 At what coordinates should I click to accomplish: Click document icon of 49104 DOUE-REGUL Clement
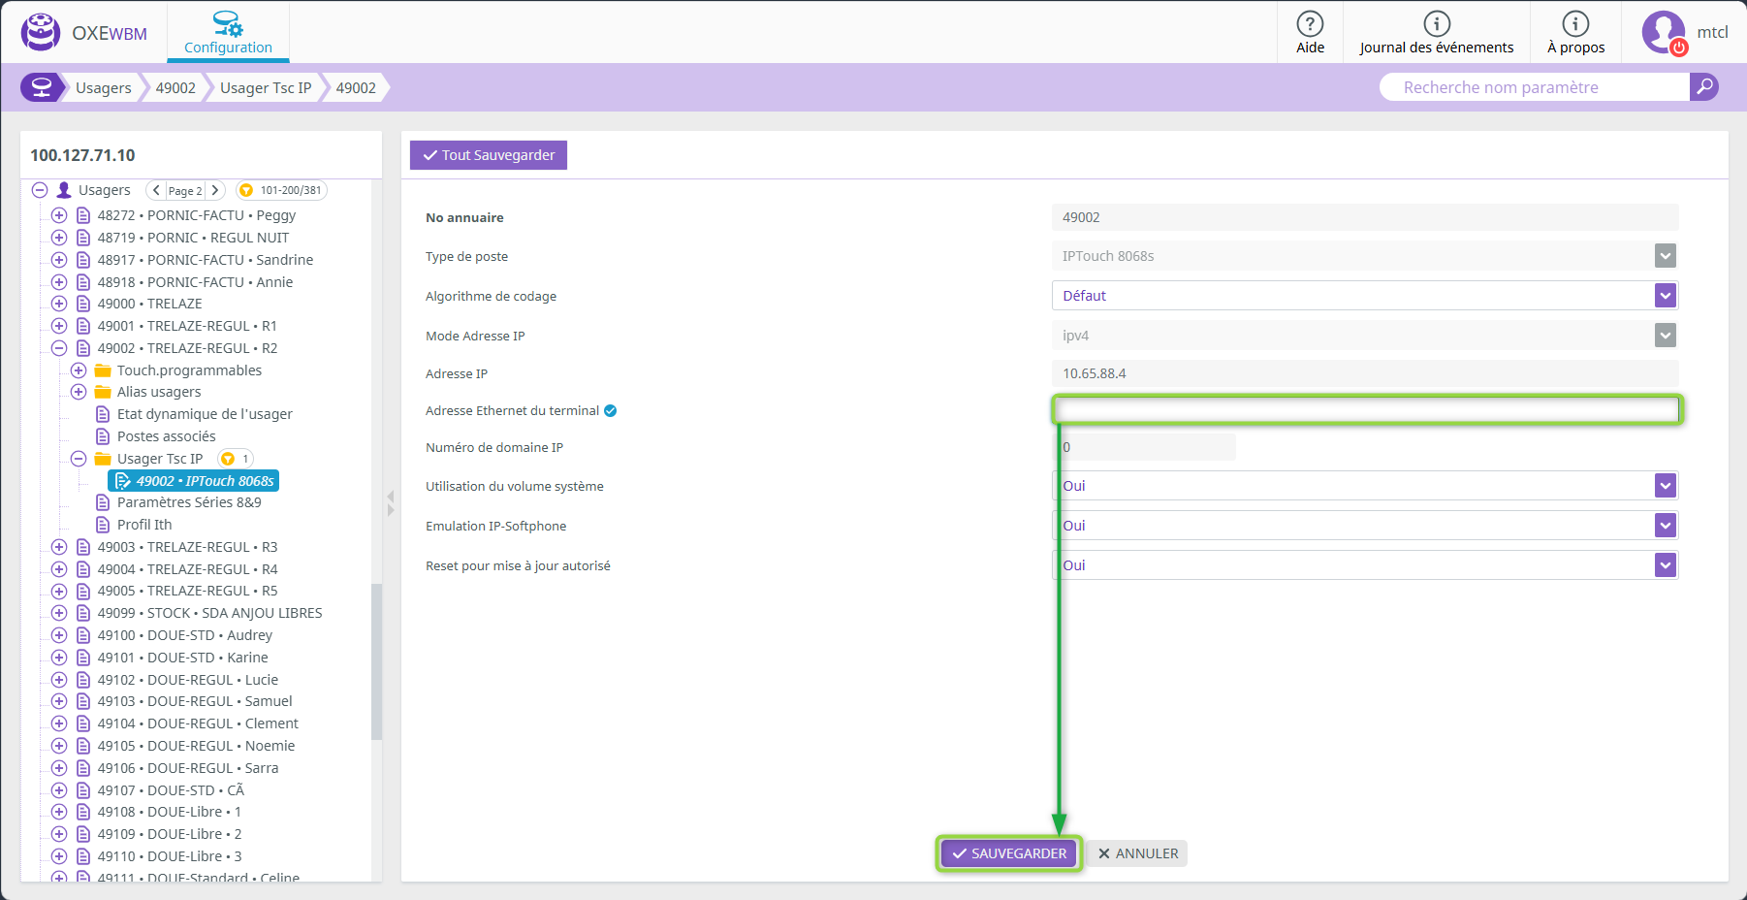pyautogui.click(x=83, y=723)
